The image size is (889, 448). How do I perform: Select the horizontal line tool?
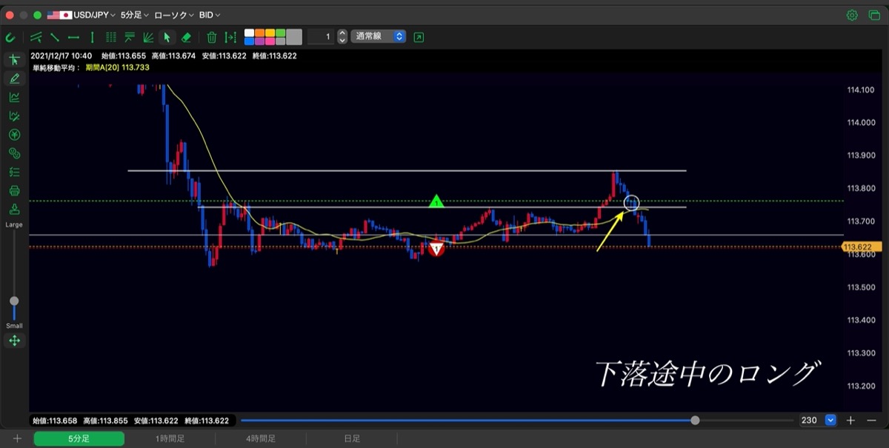(x=73, y=37)
